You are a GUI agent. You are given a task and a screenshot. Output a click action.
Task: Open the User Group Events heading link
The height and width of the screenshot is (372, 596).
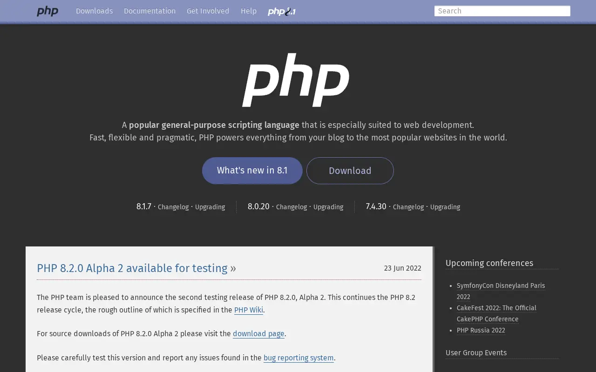476,353
